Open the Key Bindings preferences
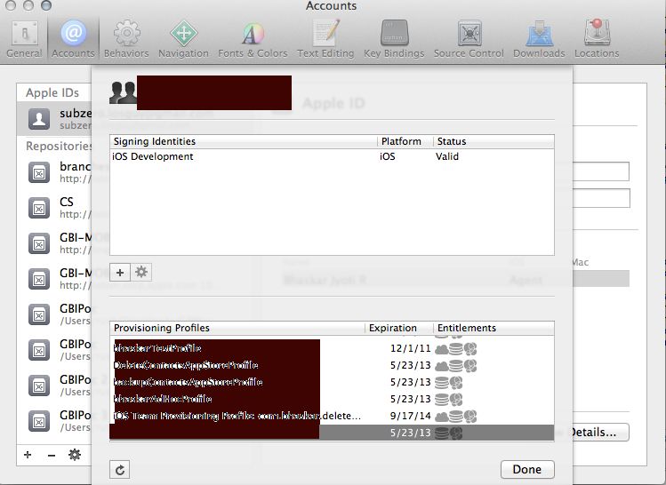 coord(394,39)
